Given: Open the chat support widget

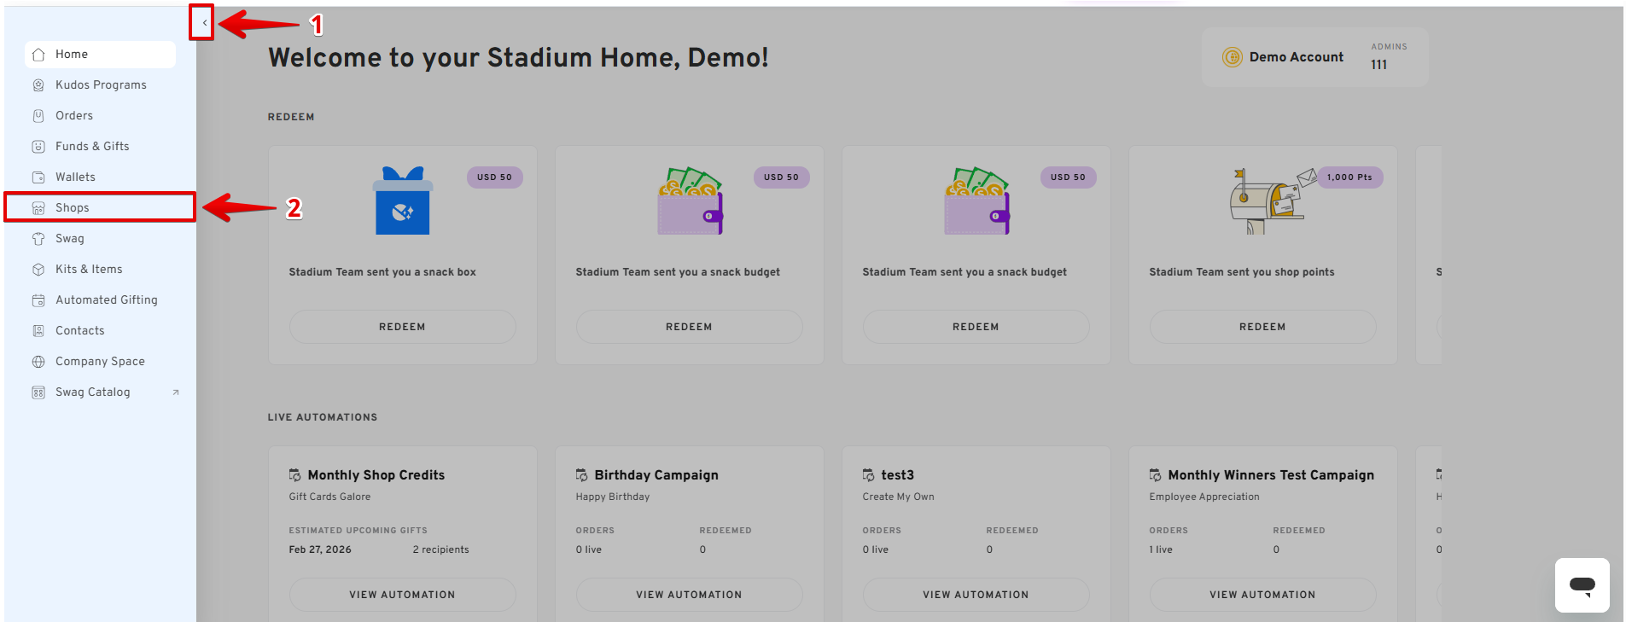Looking at the screenshot, I should click(1582, 585).
